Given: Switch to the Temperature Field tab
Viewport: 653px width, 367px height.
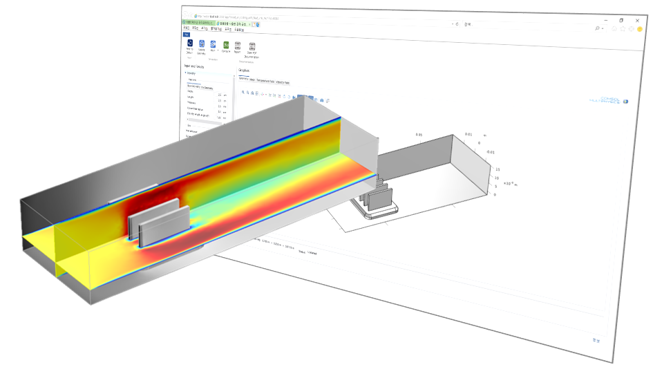Looking at the screenshot, I should click(265, 81).
